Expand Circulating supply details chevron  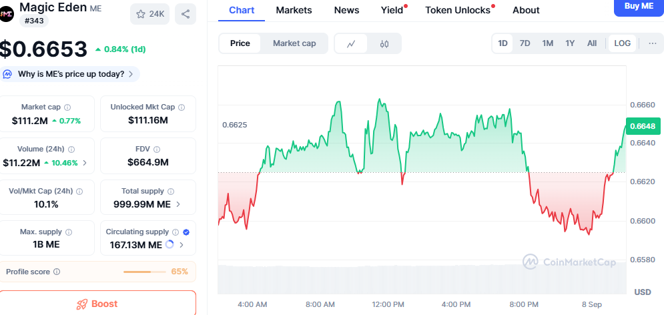click(182, 245)
